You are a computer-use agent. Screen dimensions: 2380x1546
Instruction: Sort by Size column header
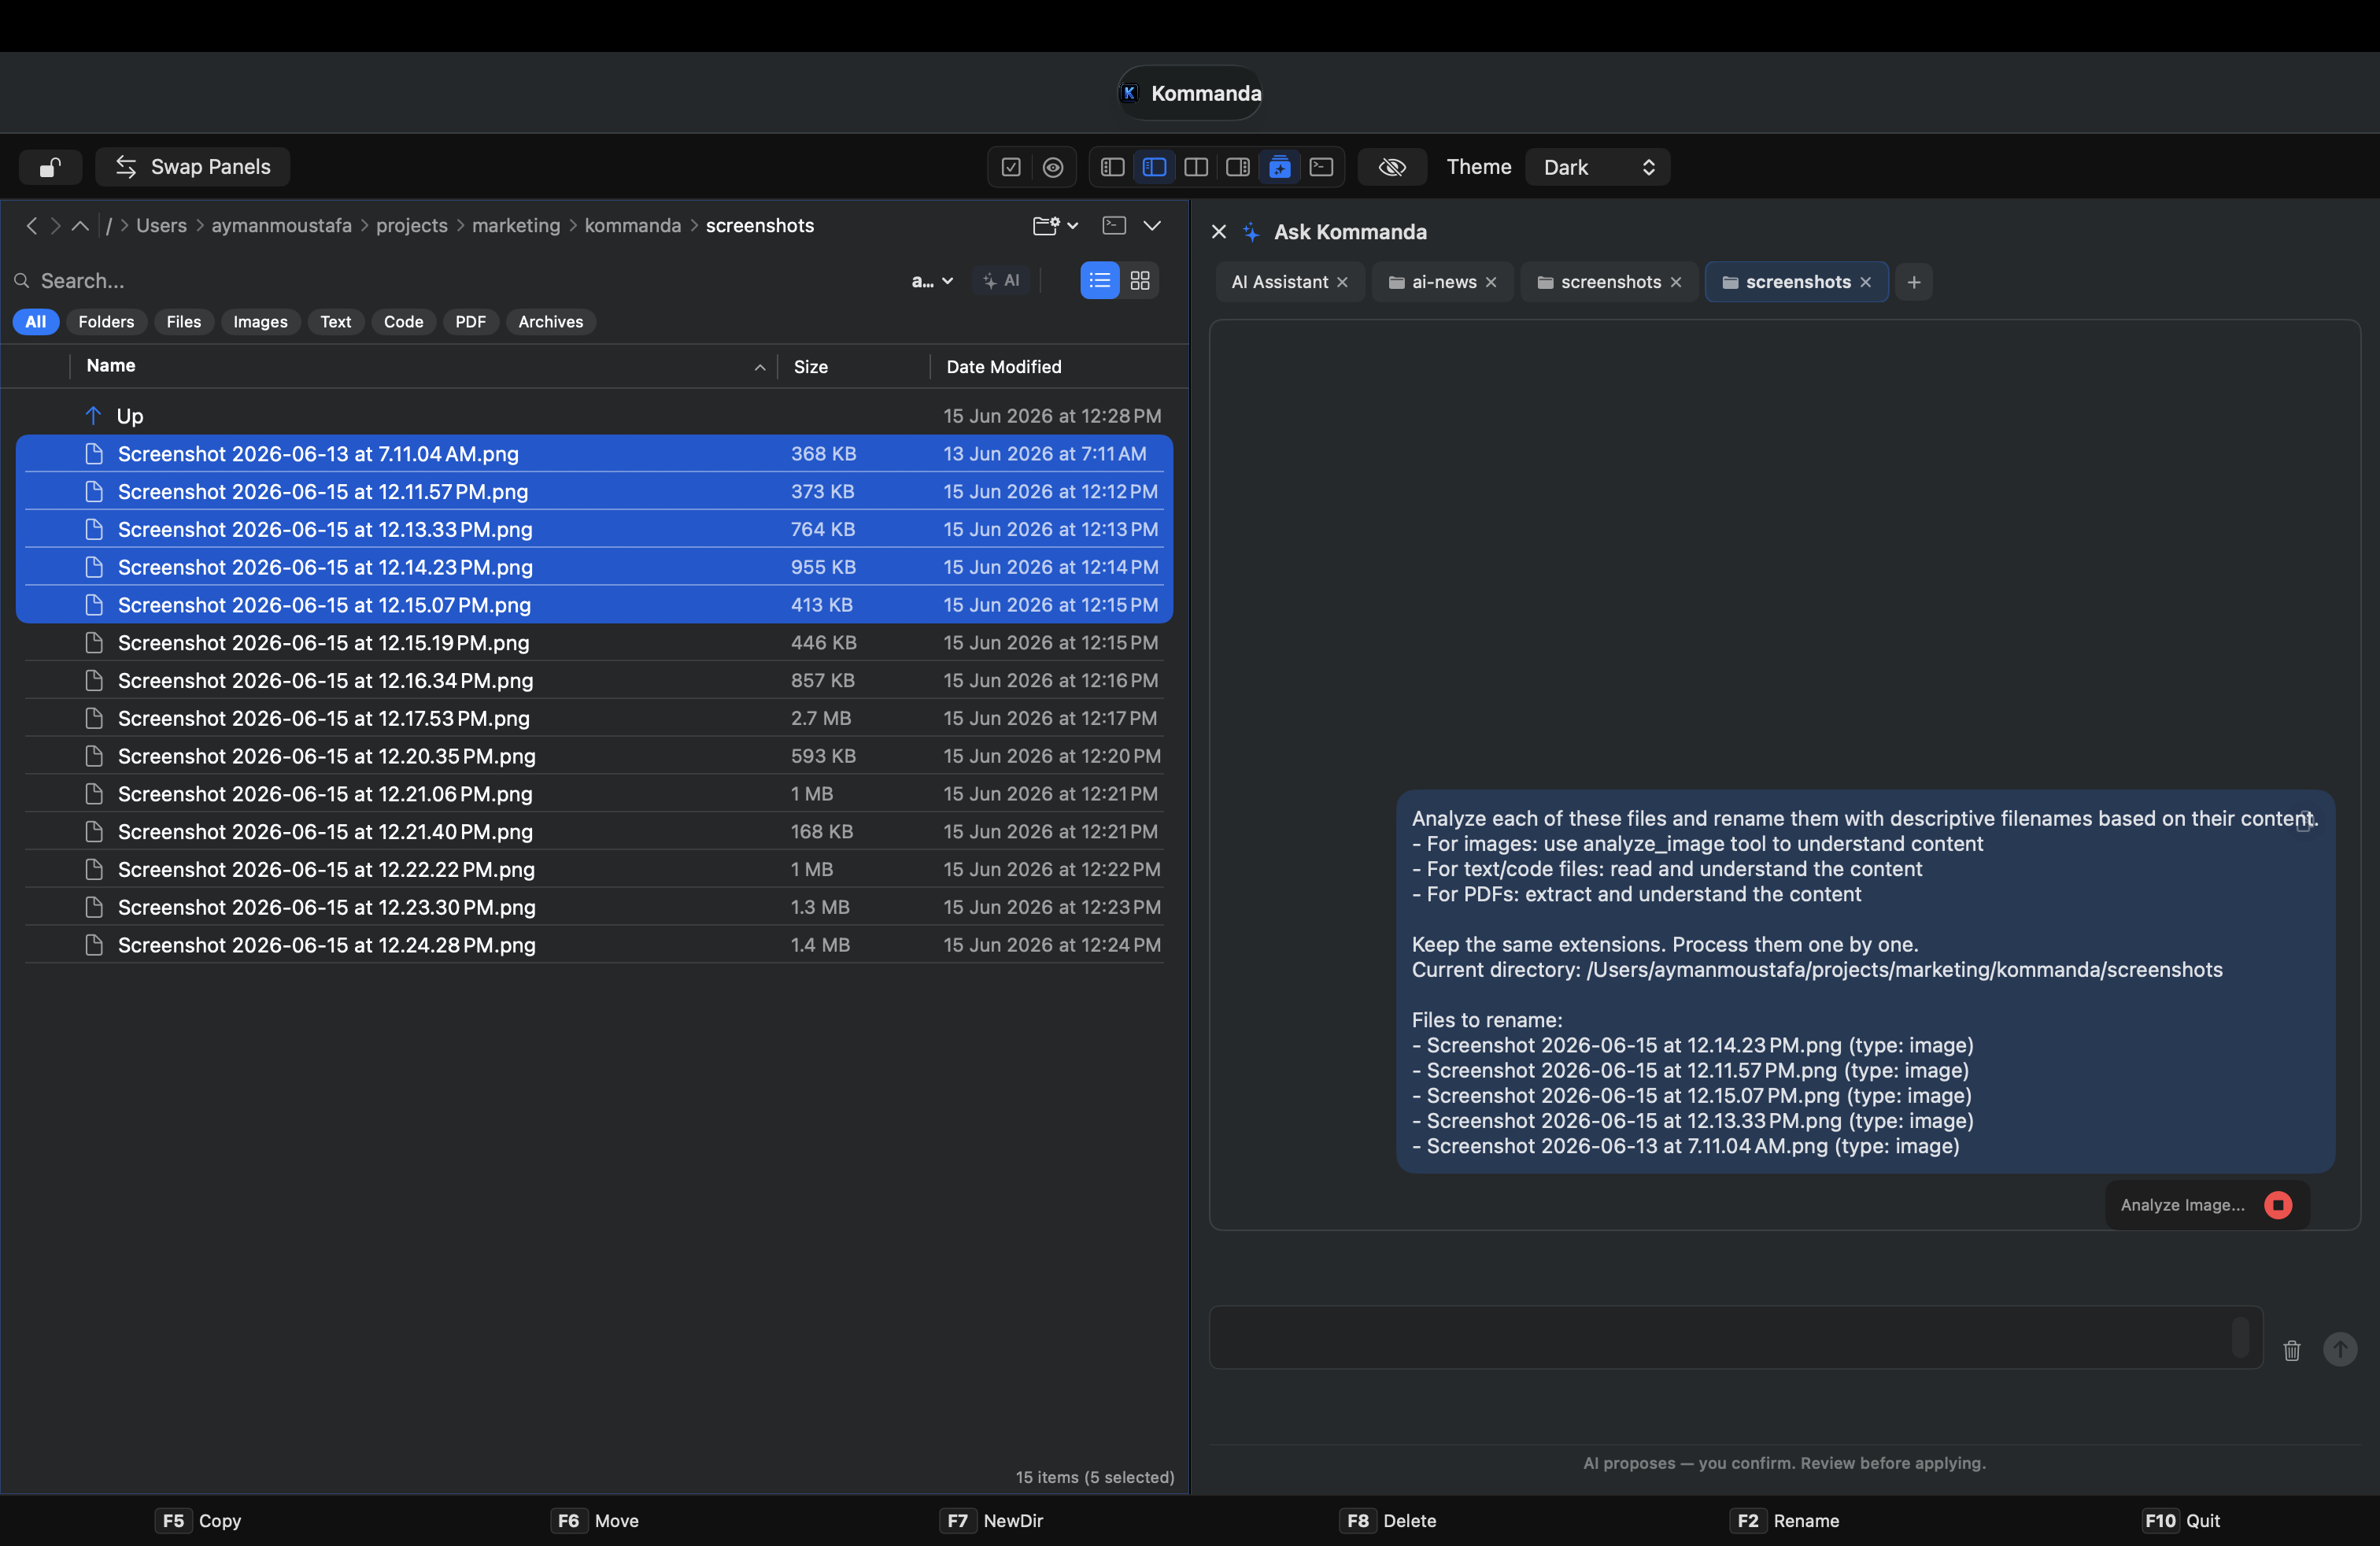tap(855, 367)
